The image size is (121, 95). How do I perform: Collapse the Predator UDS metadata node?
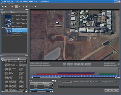tap(2, 60)
